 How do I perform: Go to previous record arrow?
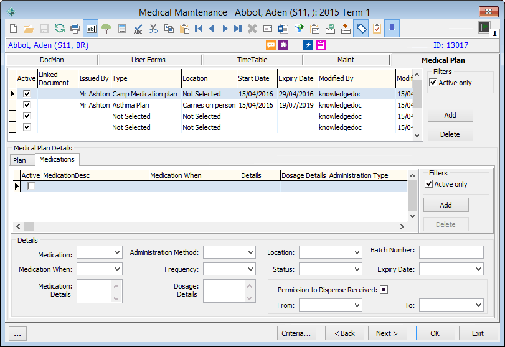tap(211, 29)
